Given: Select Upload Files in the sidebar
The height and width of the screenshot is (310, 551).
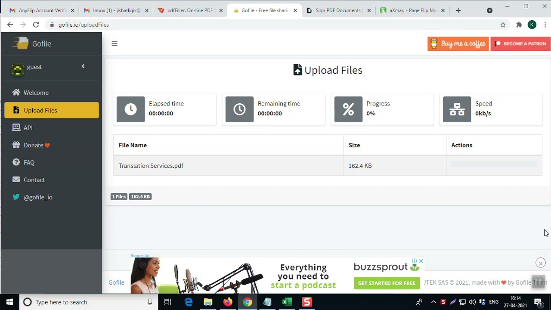Looking at the screenshot, I should coord(52,110).
